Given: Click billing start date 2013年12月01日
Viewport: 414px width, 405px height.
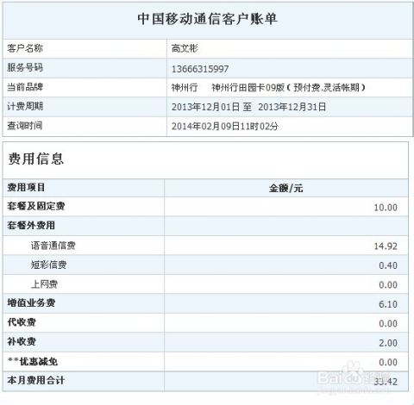Looking at the screenshot, I should point(205,107).
